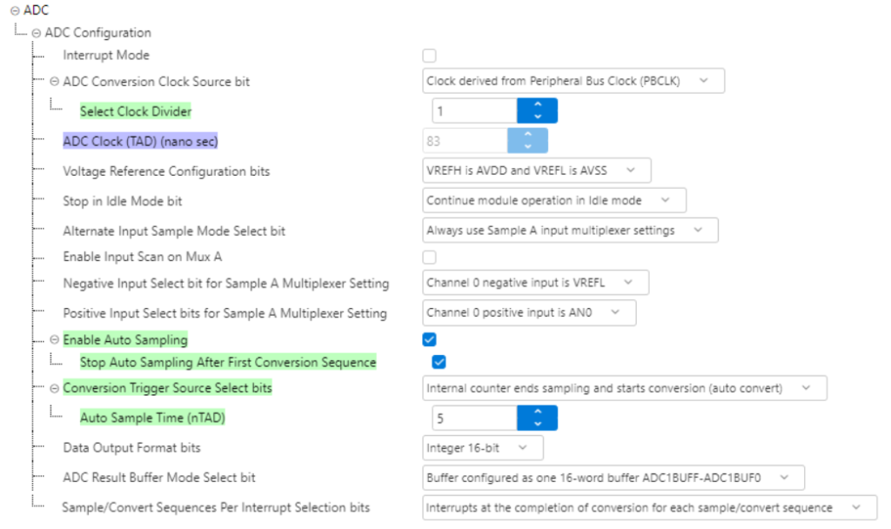
Task: Open Positive Input Select AN0 dropdown
Action: tap(528, 312)
